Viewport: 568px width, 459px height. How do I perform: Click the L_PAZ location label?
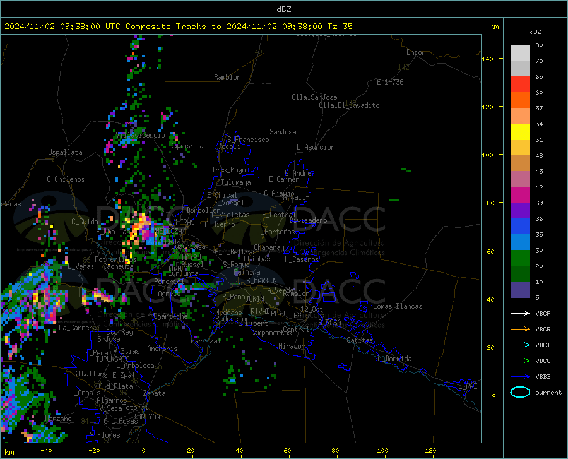click(468, 386)
